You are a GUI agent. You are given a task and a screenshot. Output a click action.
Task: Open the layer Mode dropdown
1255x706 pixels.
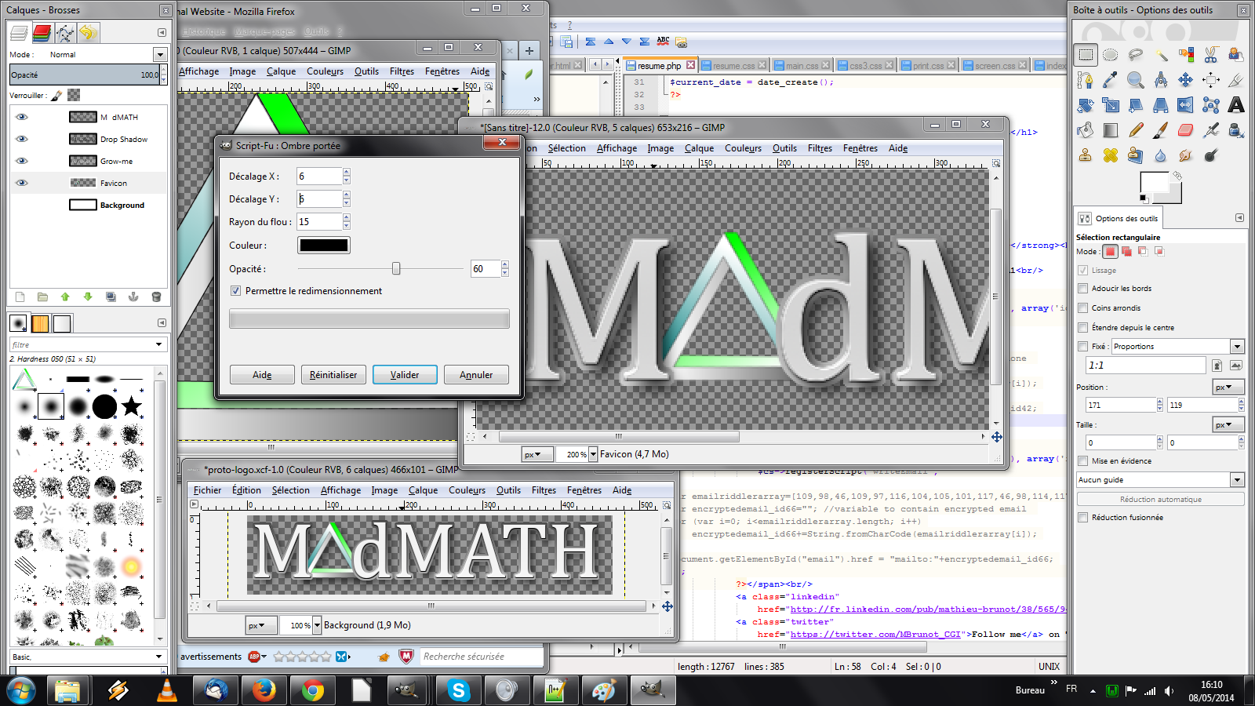[x=160, y=55]
